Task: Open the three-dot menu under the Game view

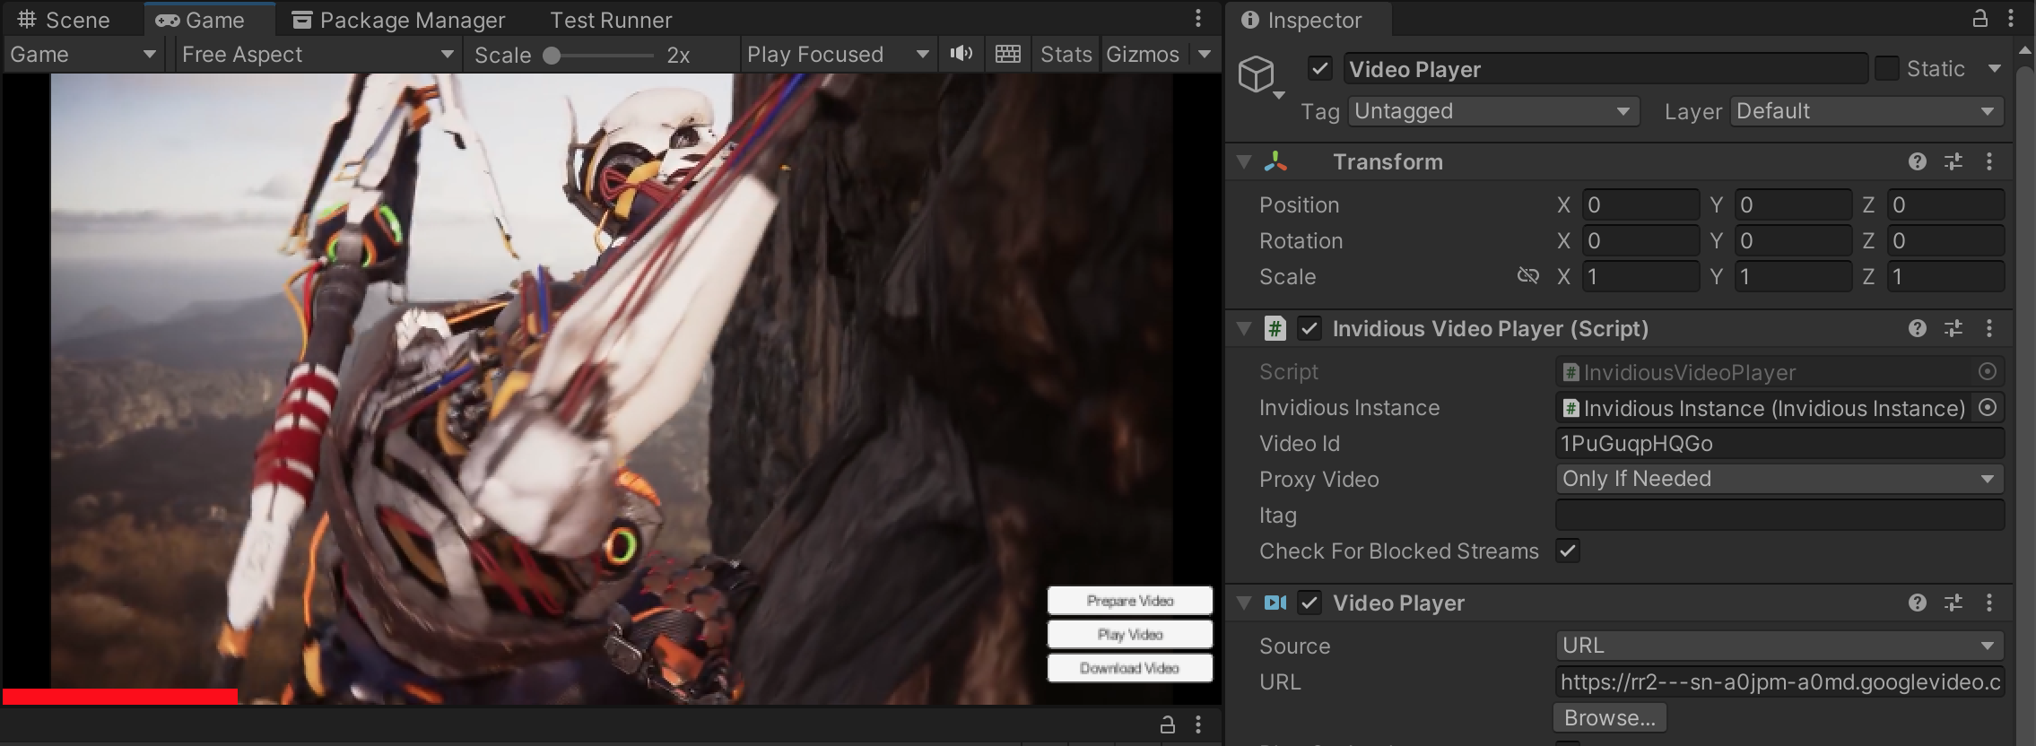Action: 1198,724
